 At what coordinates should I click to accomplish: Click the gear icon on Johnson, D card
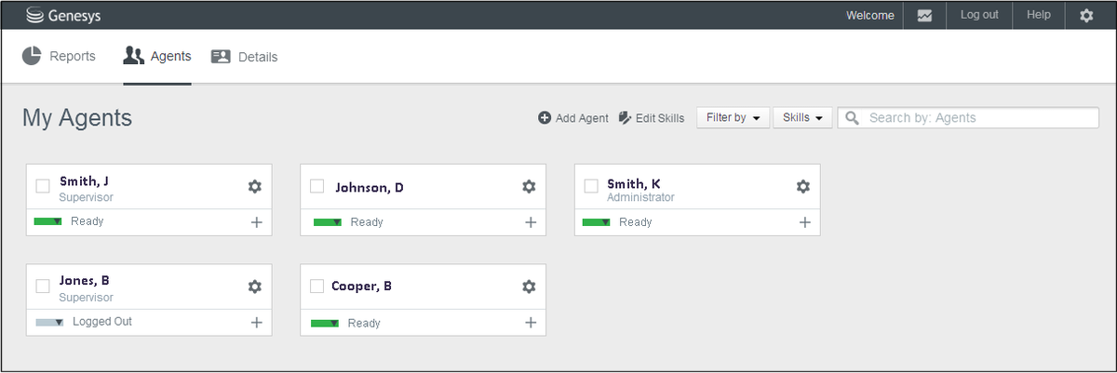(529, 187)
